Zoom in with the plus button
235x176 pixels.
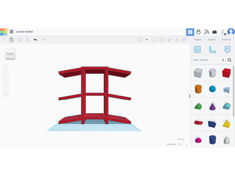click(6, 81)
